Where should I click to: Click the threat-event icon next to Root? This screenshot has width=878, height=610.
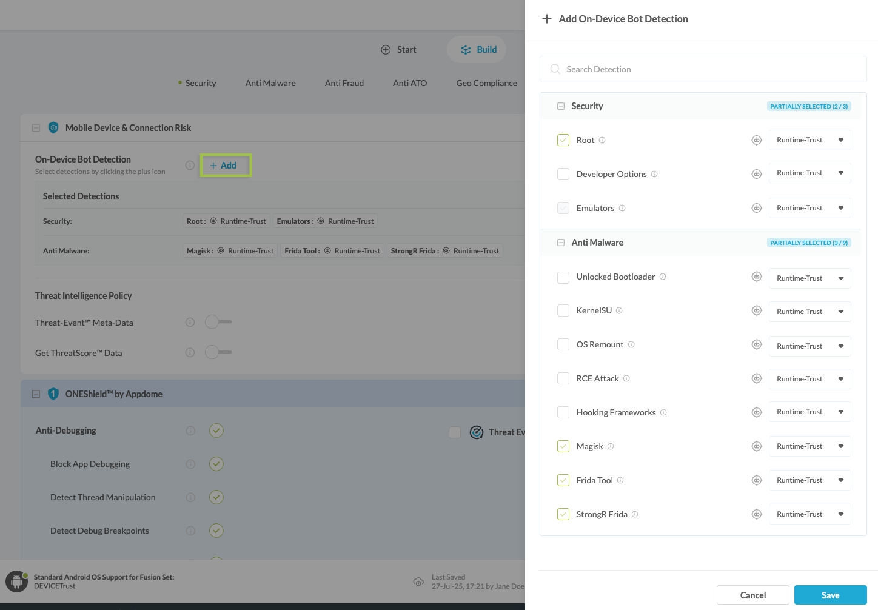pos(756,140)
